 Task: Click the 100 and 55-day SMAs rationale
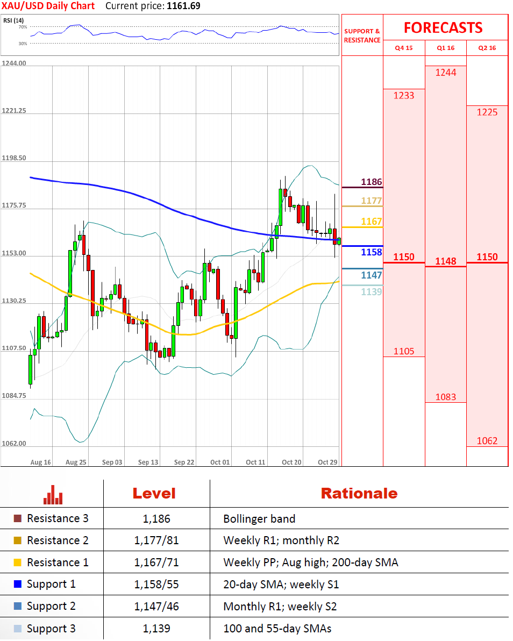coord(277,629)
